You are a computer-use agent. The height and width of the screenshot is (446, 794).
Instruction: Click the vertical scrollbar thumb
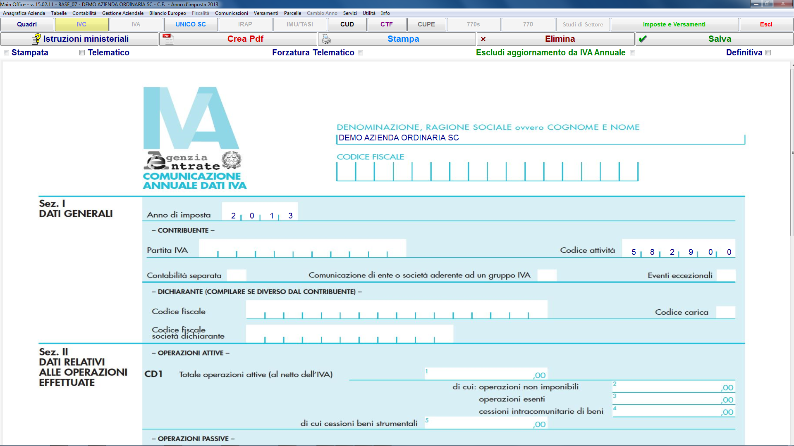tap(792, 152)
